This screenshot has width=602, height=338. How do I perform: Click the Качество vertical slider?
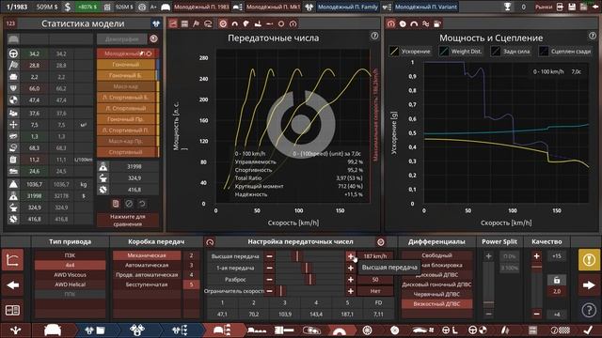tap(537, 285)
